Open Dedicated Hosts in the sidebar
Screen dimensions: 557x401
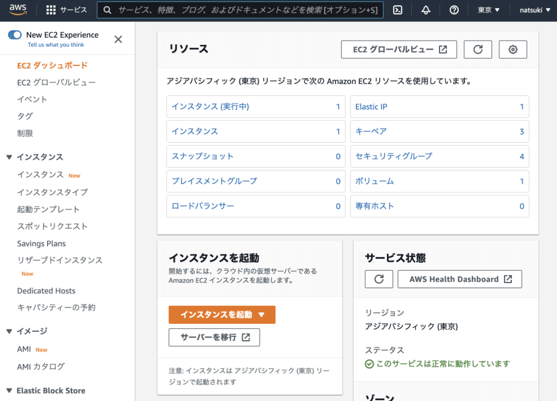click(46, 291)
